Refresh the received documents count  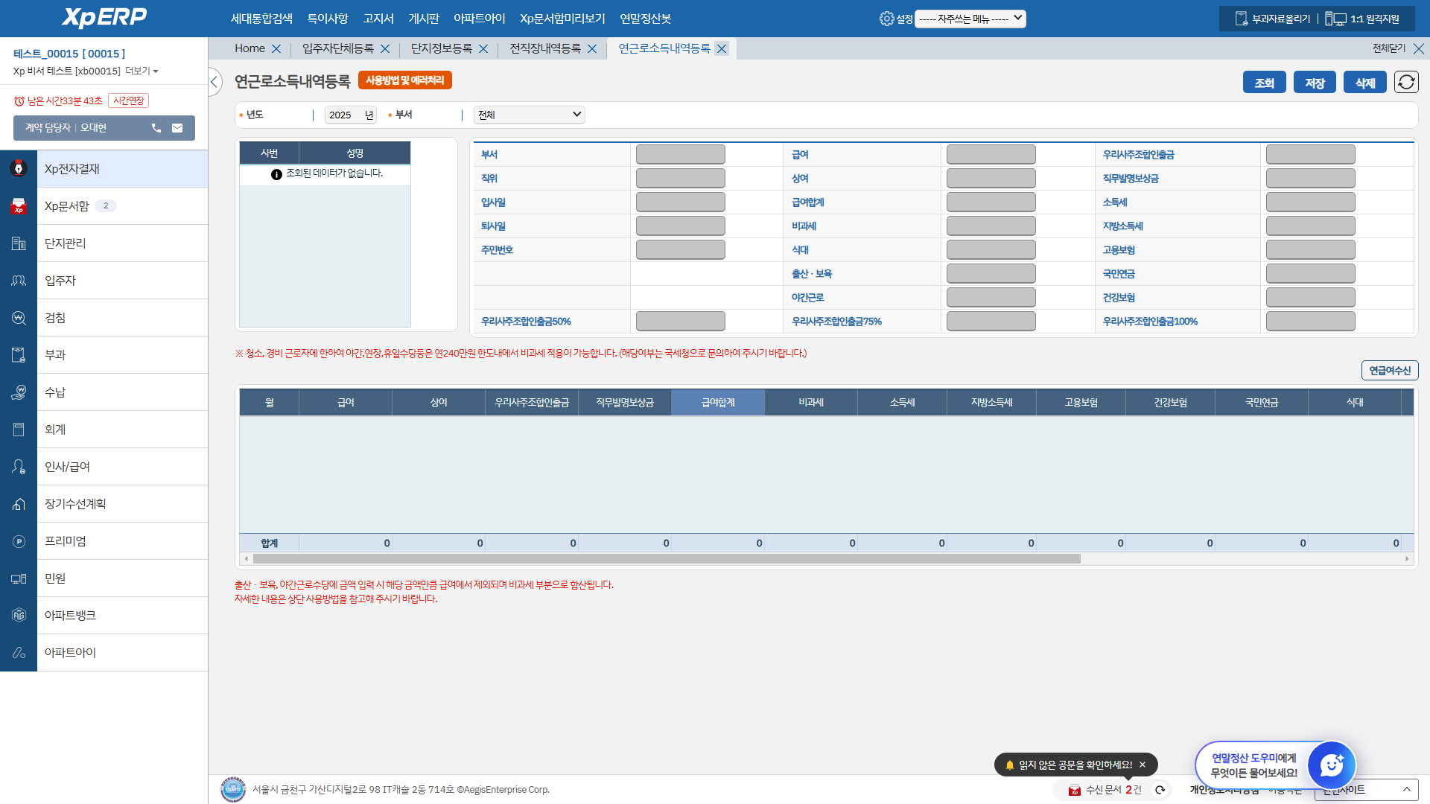coord(1160,790)
